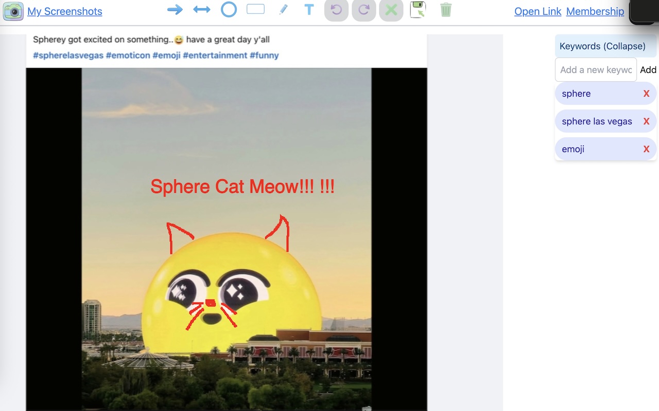Click the Open Link option
659x411 pixels.
pyautogui.click(x=537, y=11)
